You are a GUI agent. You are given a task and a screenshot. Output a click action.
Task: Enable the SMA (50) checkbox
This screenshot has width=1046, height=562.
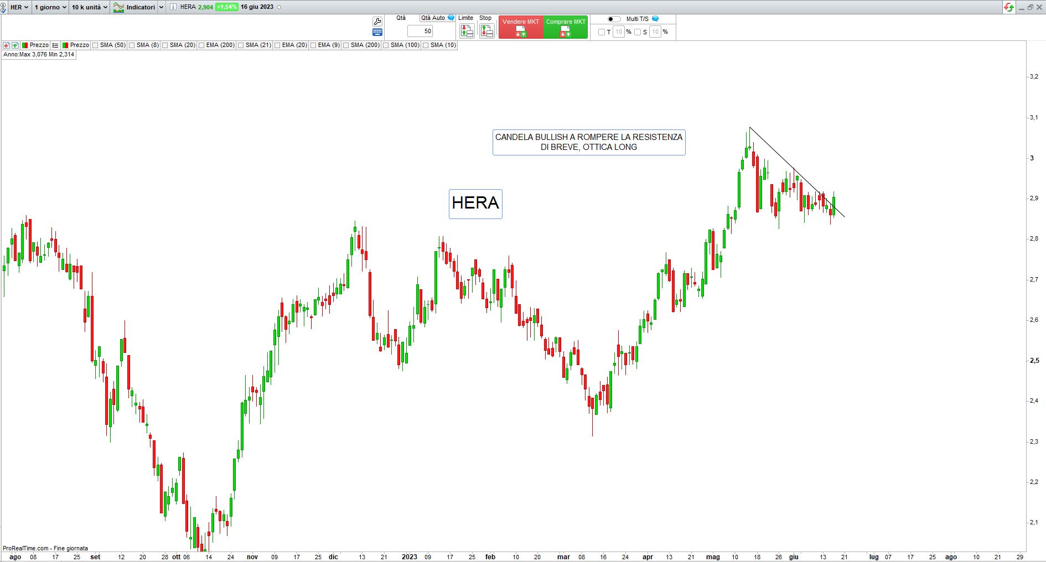tap(95, 45)
